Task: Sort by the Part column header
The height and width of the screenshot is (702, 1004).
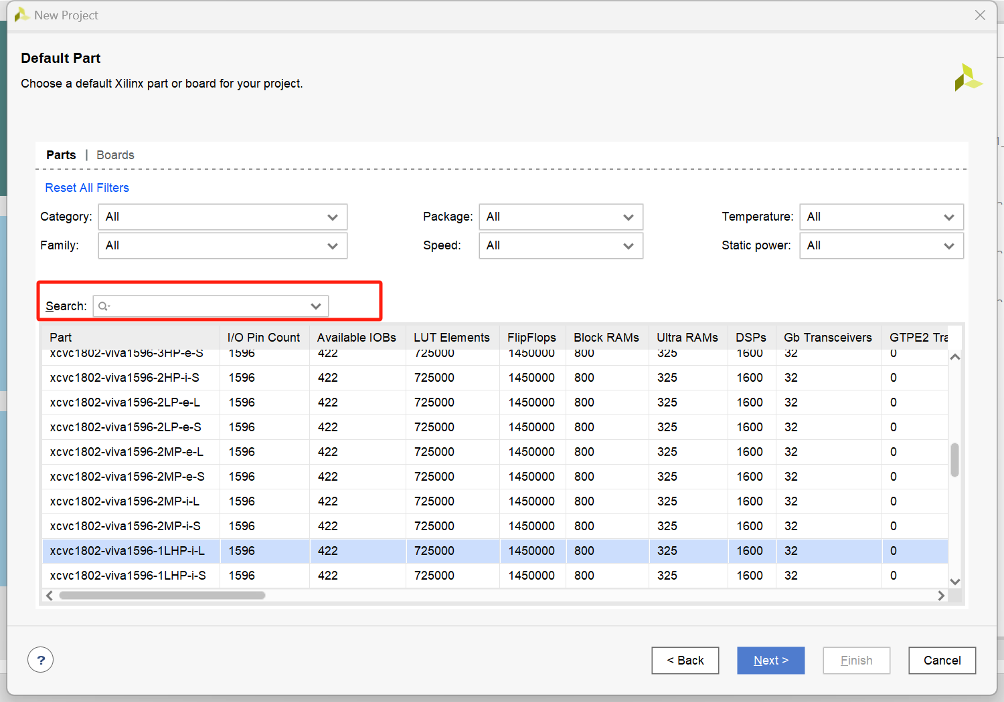Action: pos(131,338)
